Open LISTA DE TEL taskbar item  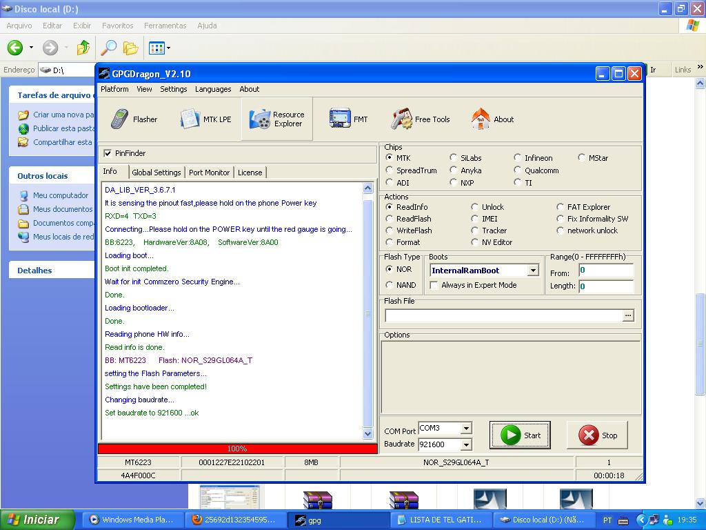(x=441, y=520)
